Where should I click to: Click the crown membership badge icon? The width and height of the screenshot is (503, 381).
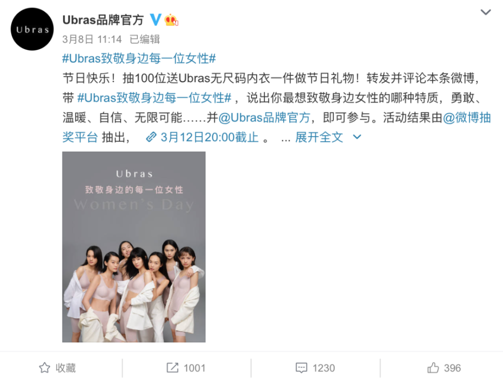pos(171,20)
